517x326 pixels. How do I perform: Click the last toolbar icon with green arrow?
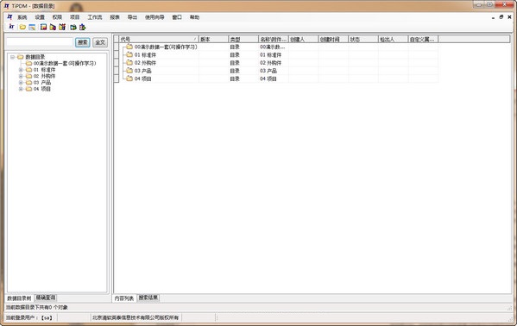point(83,27)
